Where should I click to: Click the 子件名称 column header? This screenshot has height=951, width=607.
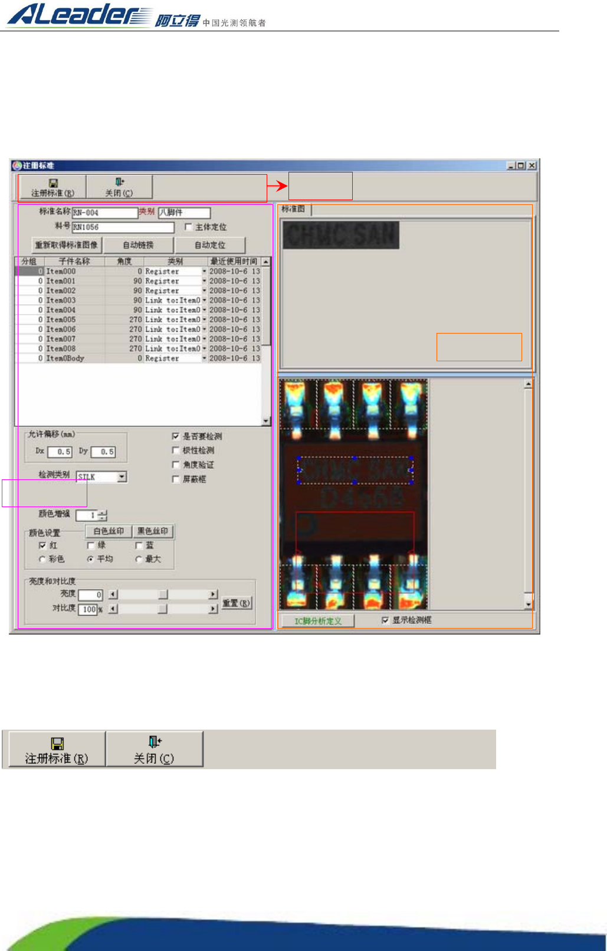point(74,262)
